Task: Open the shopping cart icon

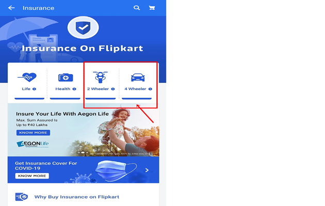Action: tap(152, 8)
